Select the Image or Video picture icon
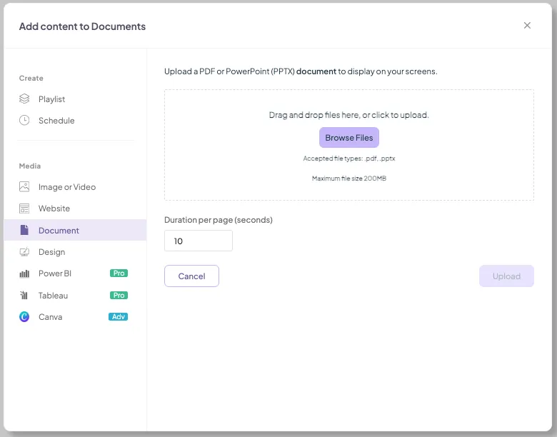557x437 pixels. click(24, 186)
